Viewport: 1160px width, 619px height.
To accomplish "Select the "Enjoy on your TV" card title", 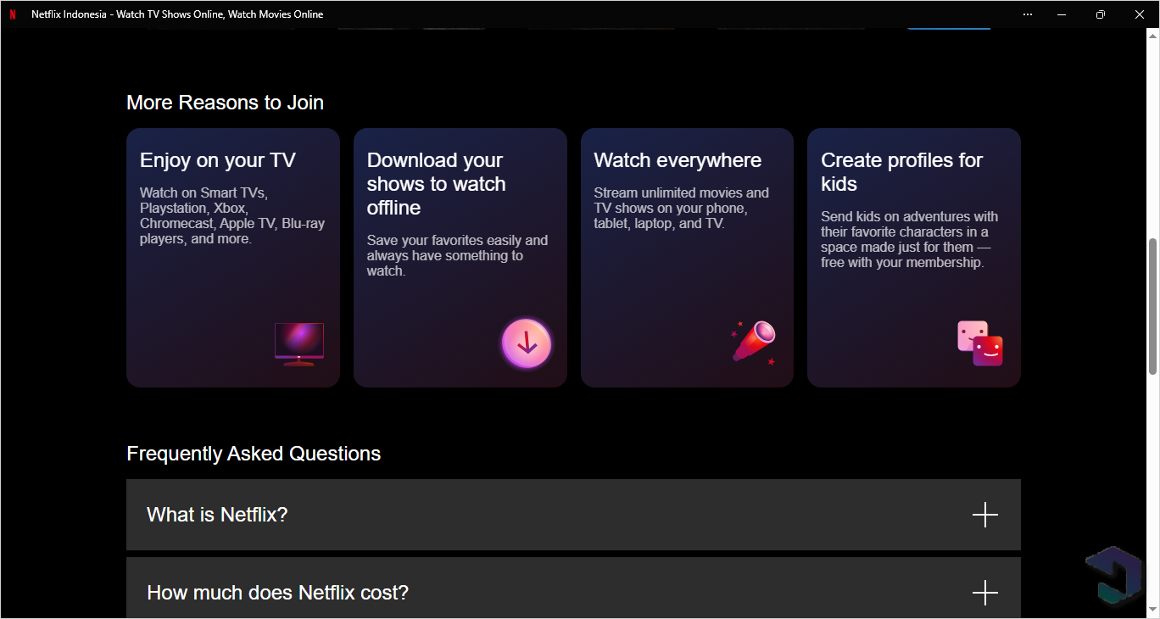I will point(217,160).
